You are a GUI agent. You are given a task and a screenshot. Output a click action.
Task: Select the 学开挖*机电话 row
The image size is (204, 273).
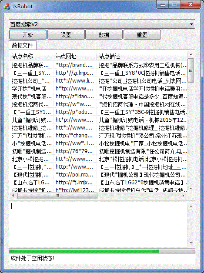point(98,89)
